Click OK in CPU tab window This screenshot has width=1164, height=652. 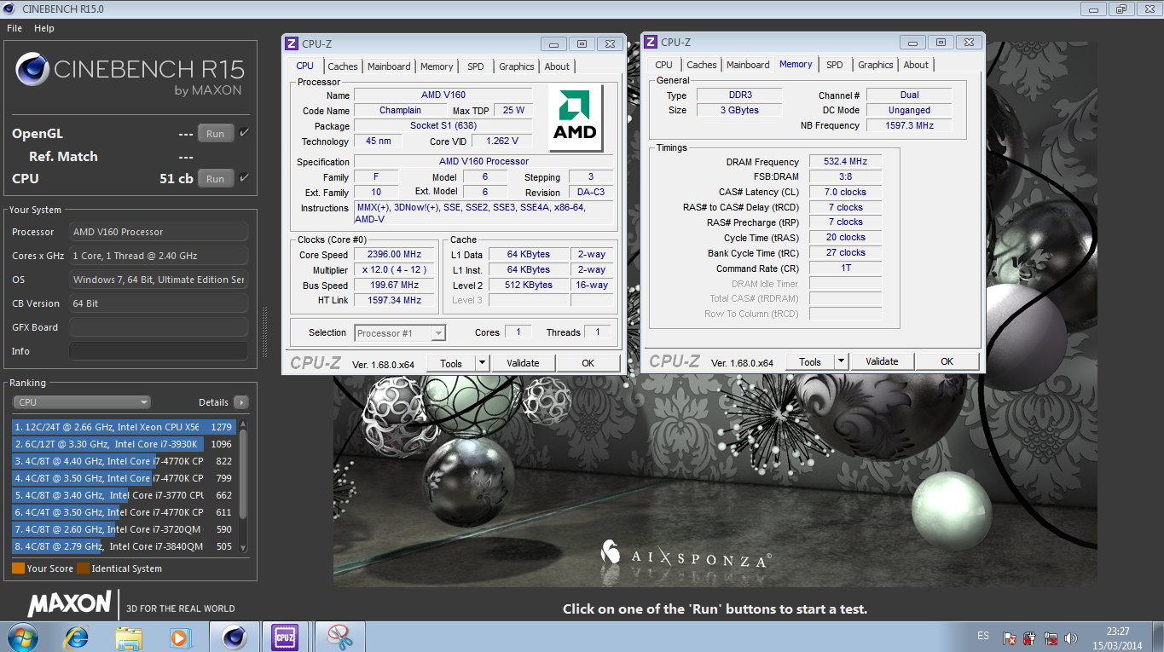click(588, 363)
